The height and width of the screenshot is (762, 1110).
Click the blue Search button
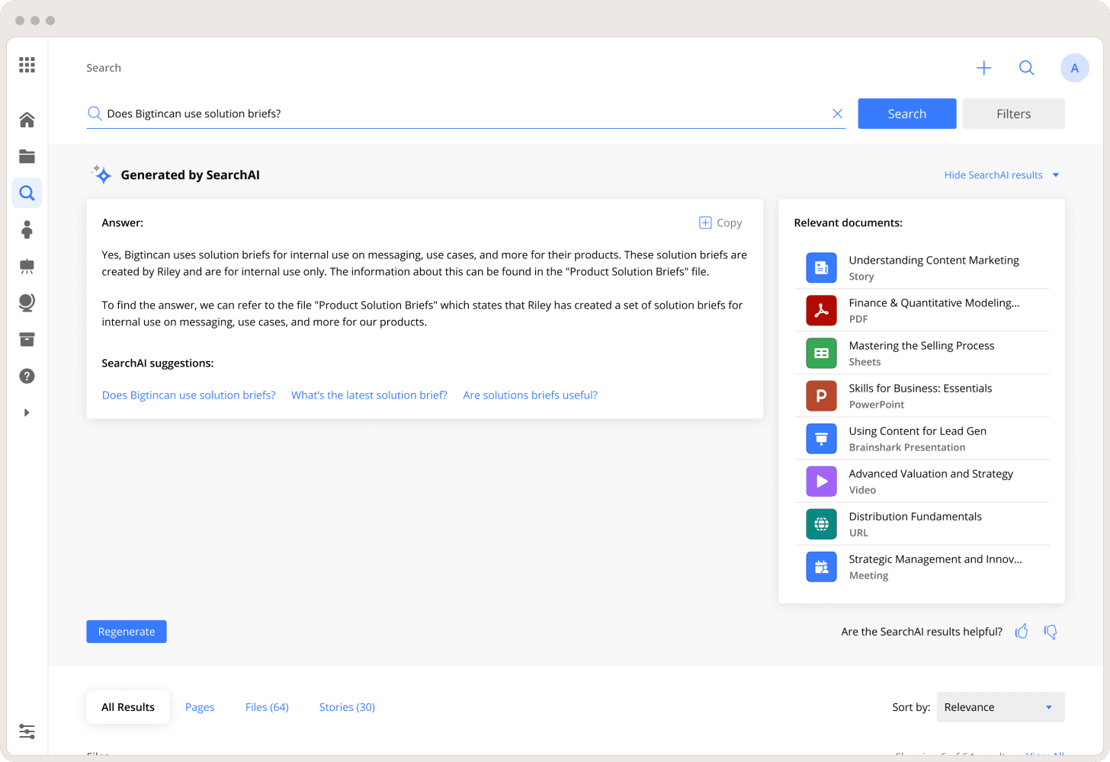[x=907, y=114]
